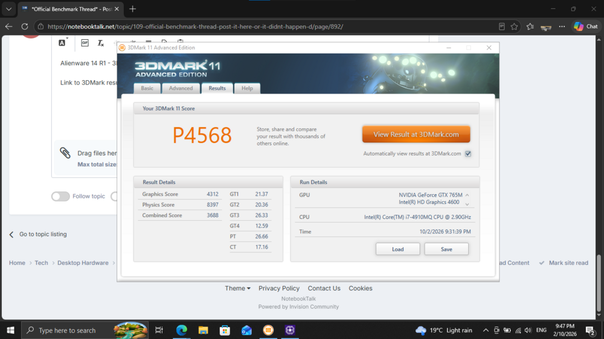Click the browser address bar URL
604x339 pixels.
(x=195, y=27)
